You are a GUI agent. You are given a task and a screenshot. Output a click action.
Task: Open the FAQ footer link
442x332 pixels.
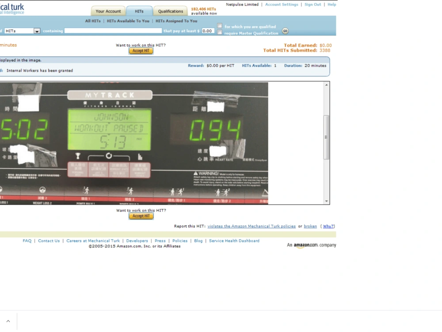[x=27, y=241]
